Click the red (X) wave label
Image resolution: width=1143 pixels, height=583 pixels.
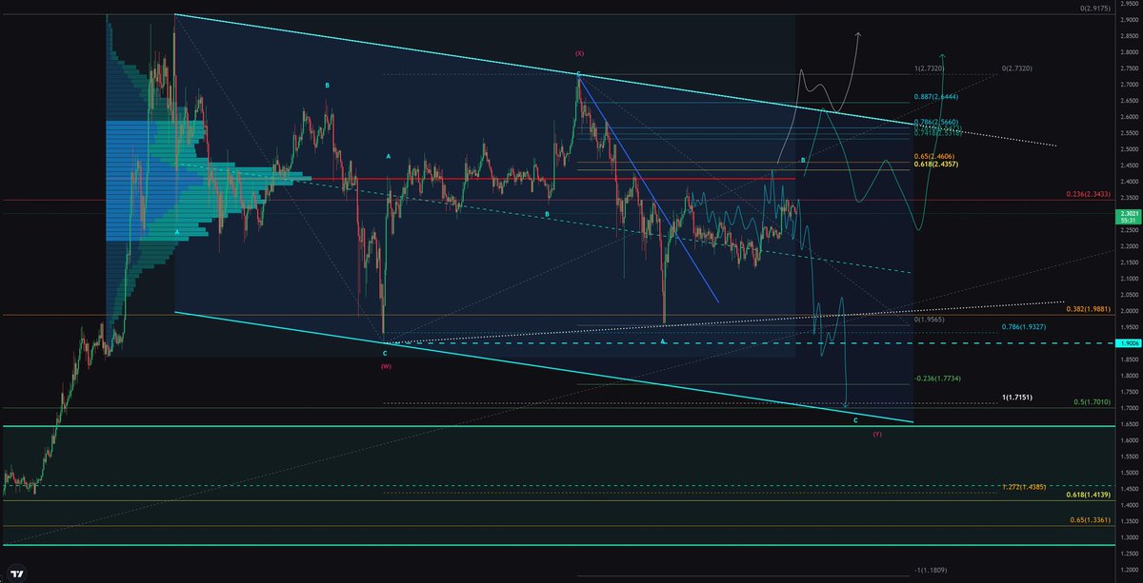578,53
